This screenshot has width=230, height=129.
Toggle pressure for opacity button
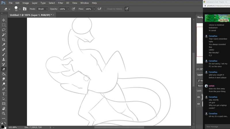tap(73, 9)
